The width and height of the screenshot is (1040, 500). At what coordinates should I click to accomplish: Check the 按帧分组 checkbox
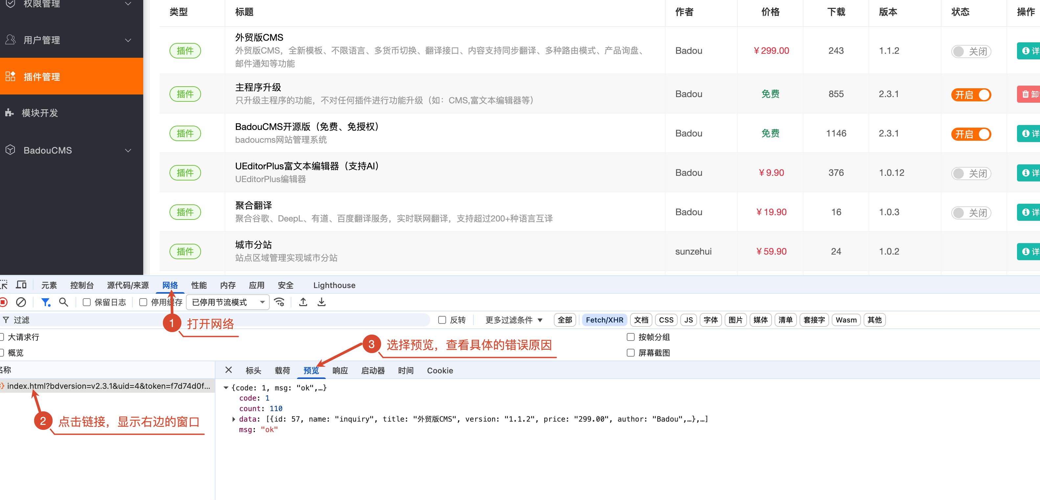point(631,337)
